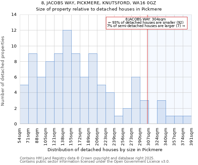Image resolution: width=198 pixels, height=165 pixels.
Task: Click the last bar ending at 391sqm
Action: [187, 120]
